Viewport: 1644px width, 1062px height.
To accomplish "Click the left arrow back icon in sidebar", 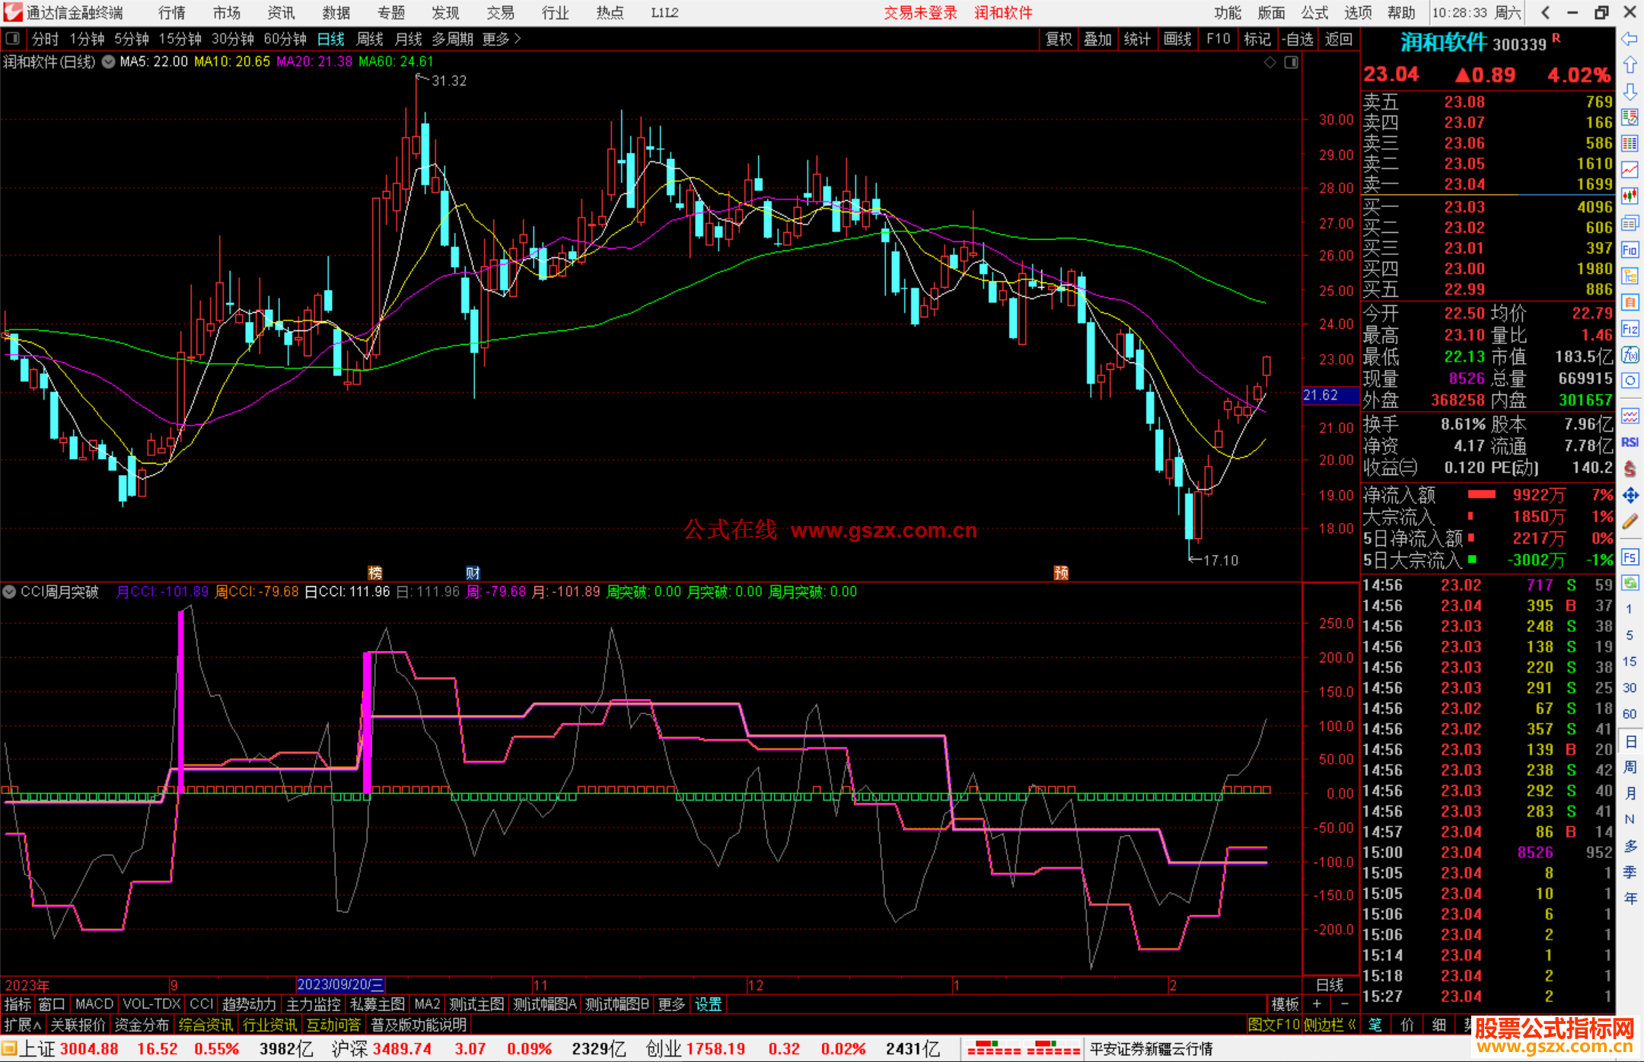I will (x=1630, y=38).
